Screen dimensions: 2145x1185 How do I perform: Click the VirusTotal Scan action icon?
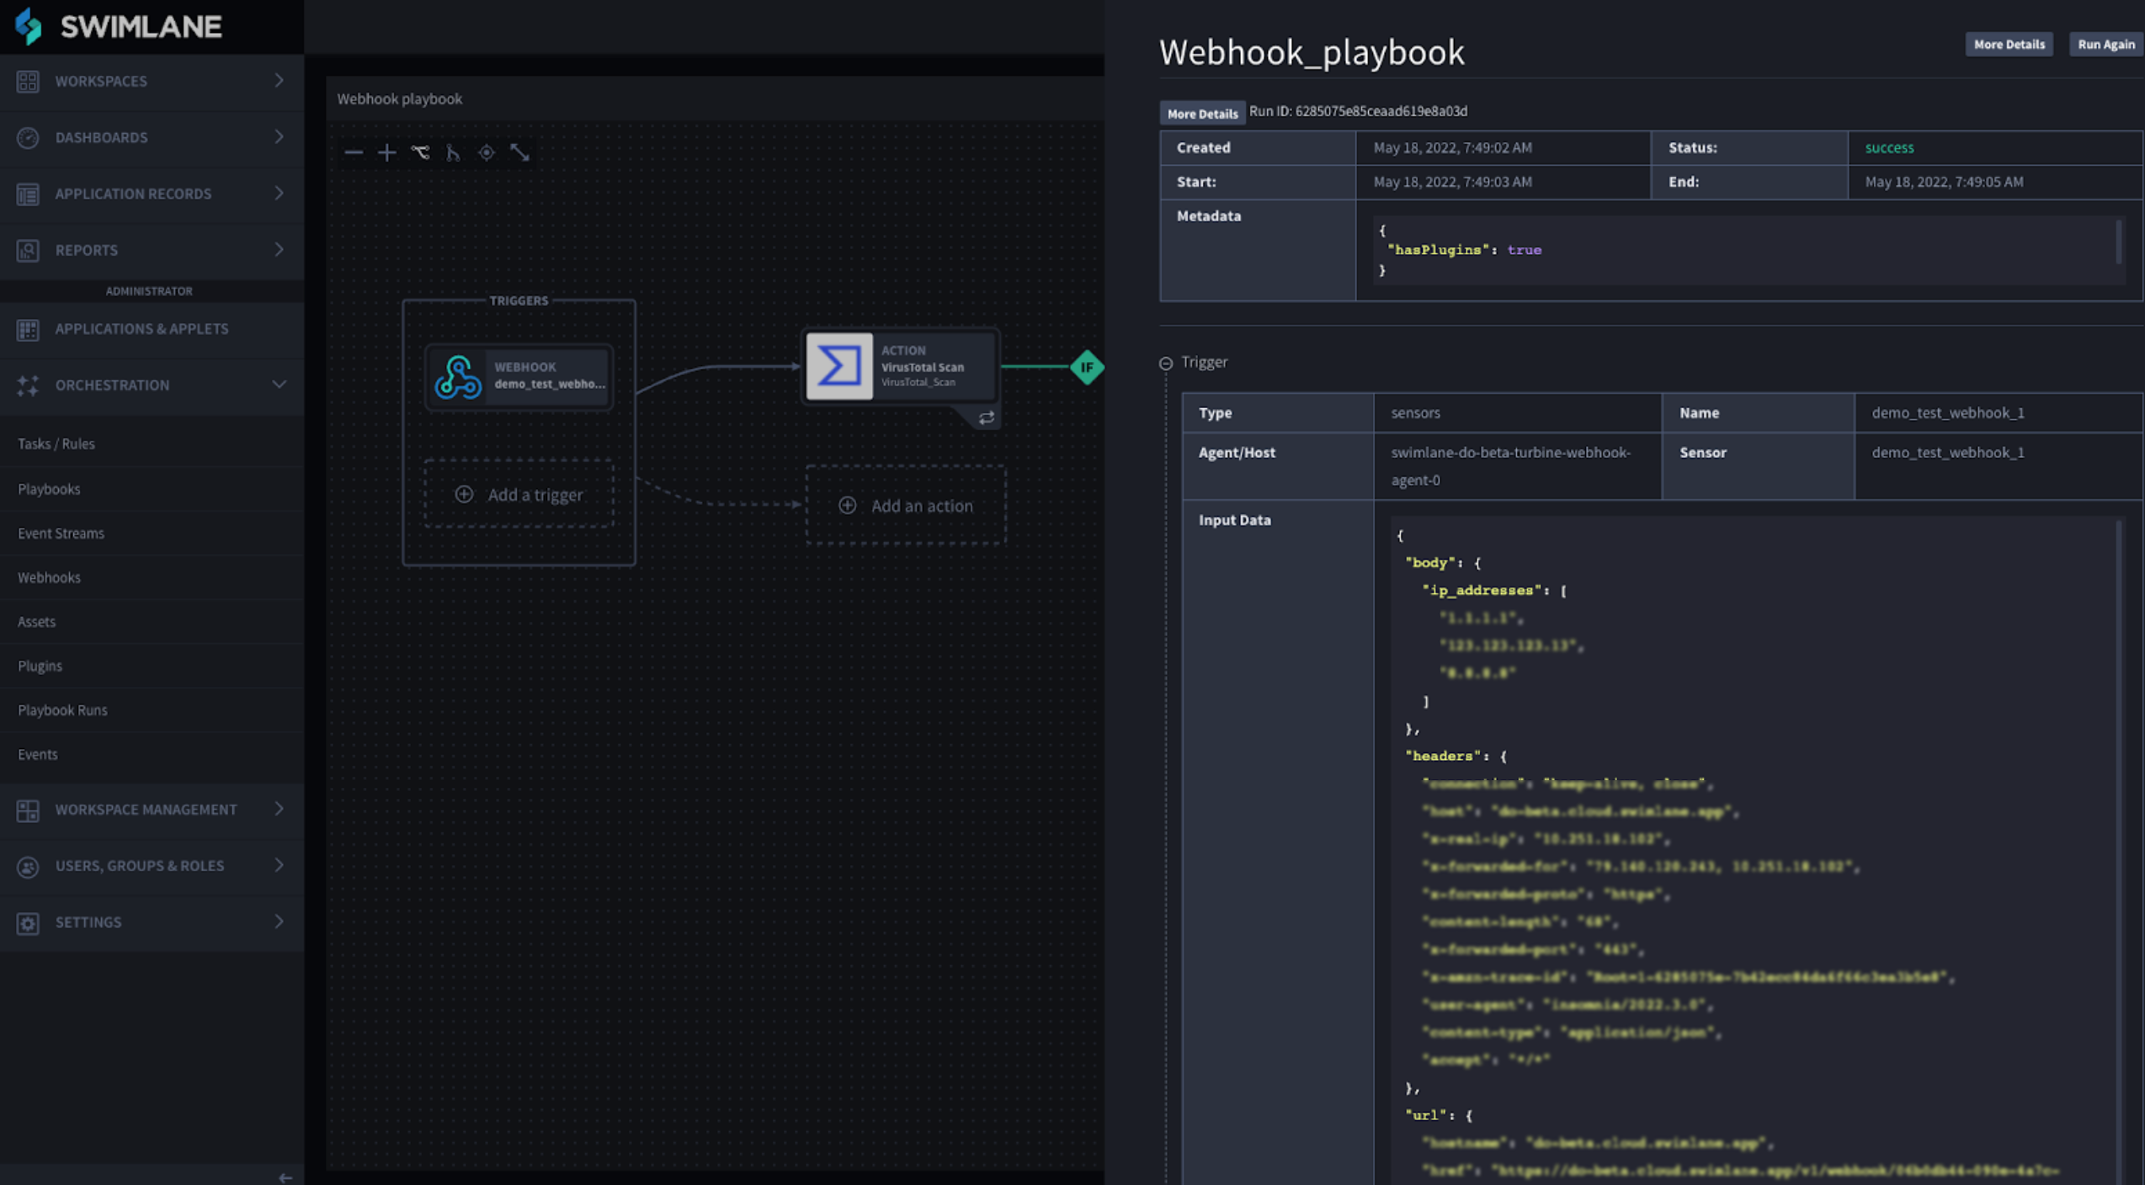[x=838, y=366]
